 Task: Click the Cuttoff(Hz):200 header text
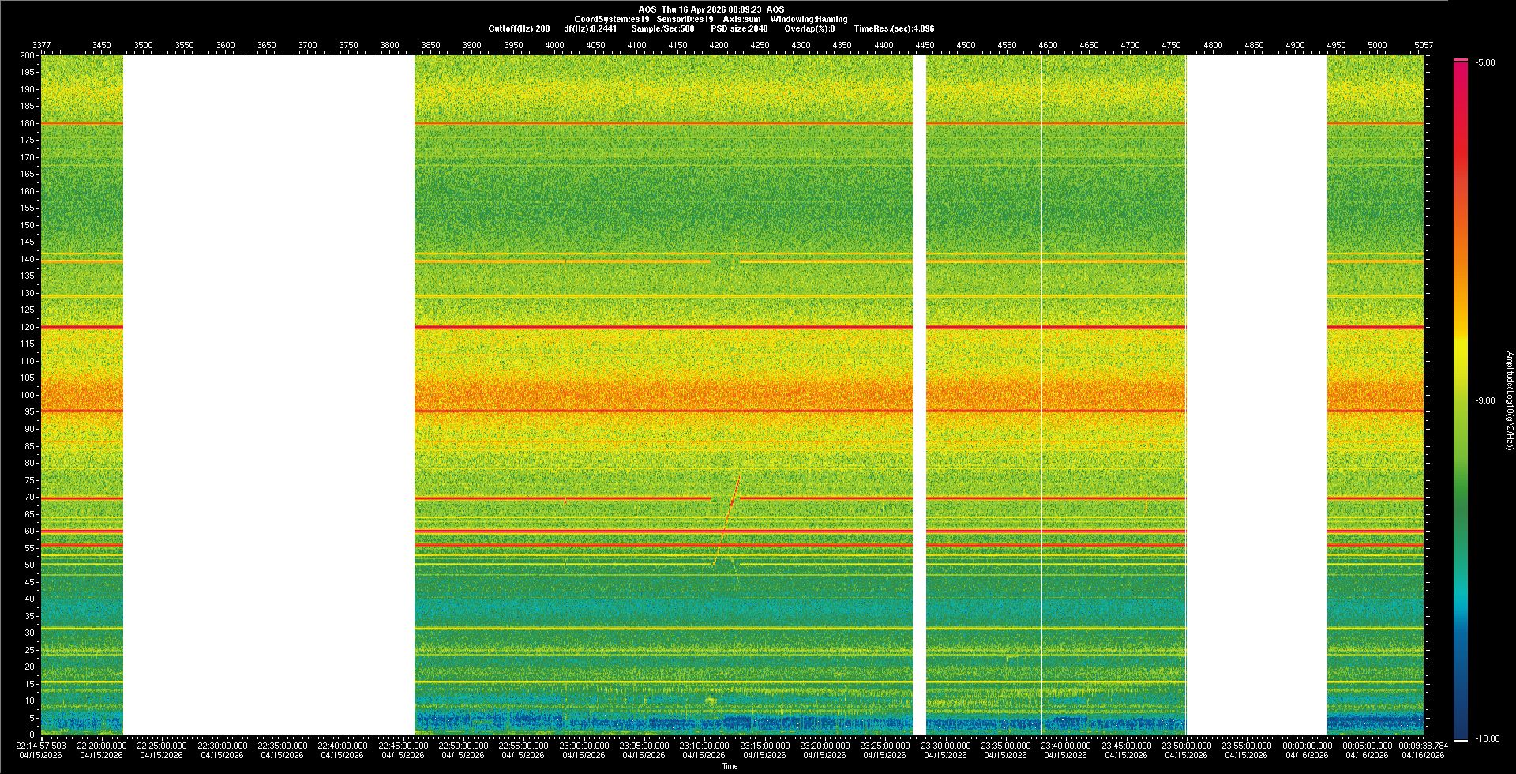pyautogui.click(x=519, y=29)
